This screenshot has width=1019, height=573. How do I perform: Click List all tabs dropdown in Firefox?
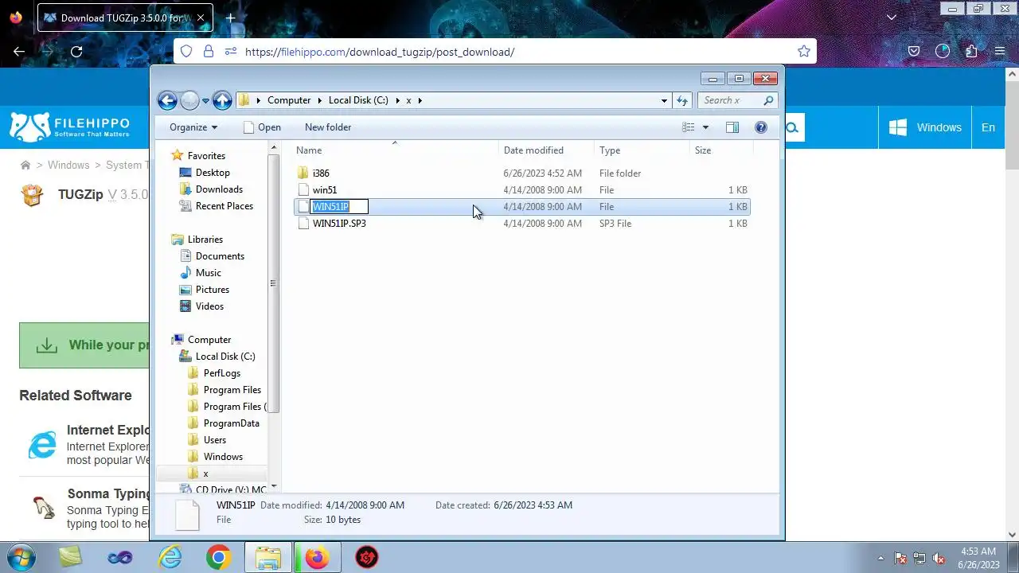pos(892,18)
